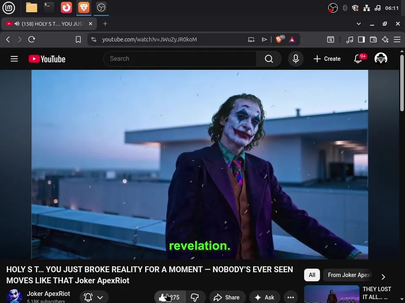
Task: Open the terminal from the panel
Action: (x=49, y=8)
